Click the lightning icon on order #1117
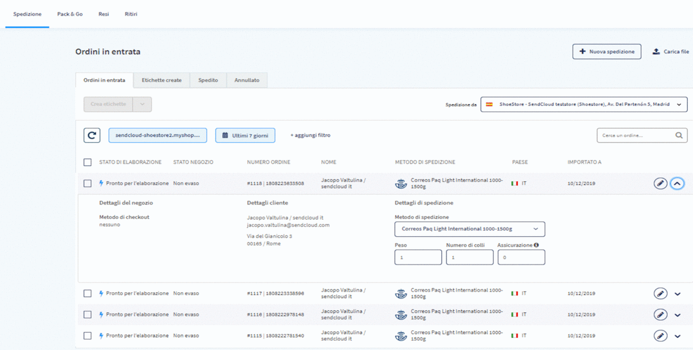The width and height of the screenshot is (693, 350). point(102,293)
